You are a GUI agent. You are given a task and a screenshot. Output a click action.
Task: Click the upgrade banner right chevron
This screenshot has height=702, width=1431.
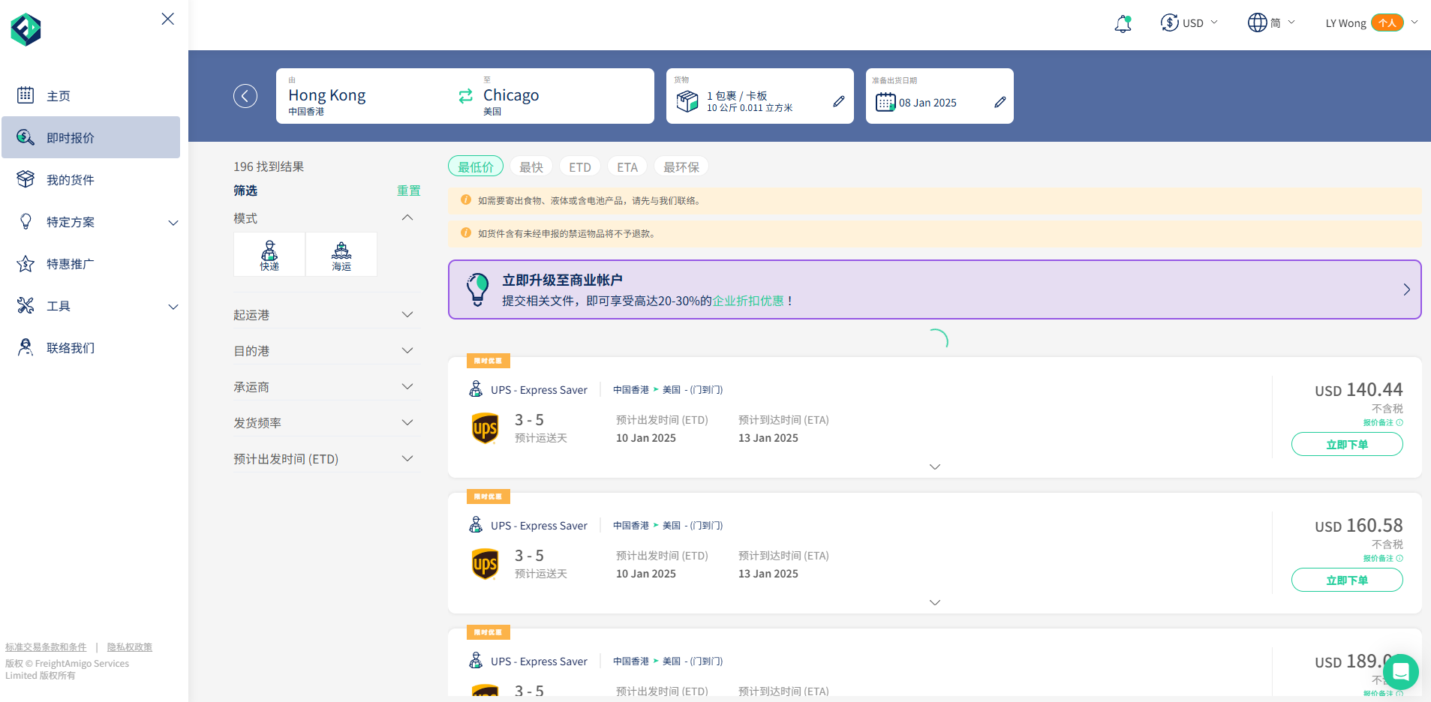click(1406, 289)
